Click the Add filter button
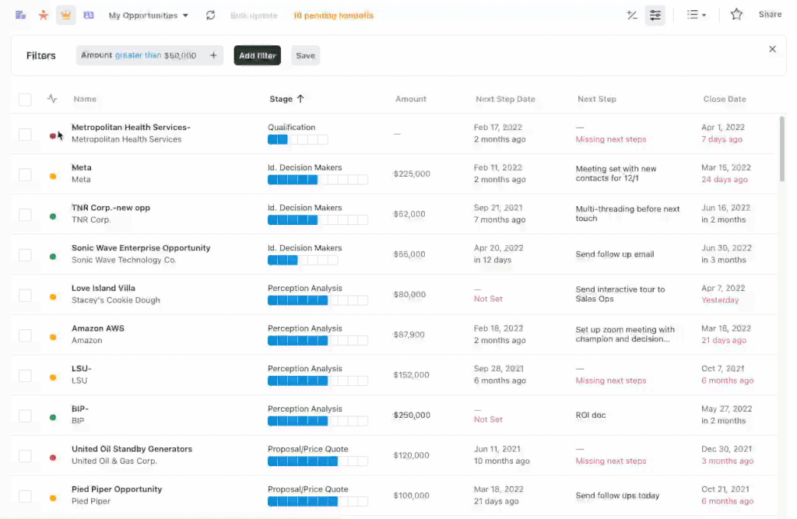Viewport: 797px width, 519px height. [x=257, y=55]
